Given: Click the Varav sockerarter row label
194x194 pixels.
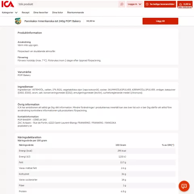Looking at the screenshot, I should click(x=28, y=180).
